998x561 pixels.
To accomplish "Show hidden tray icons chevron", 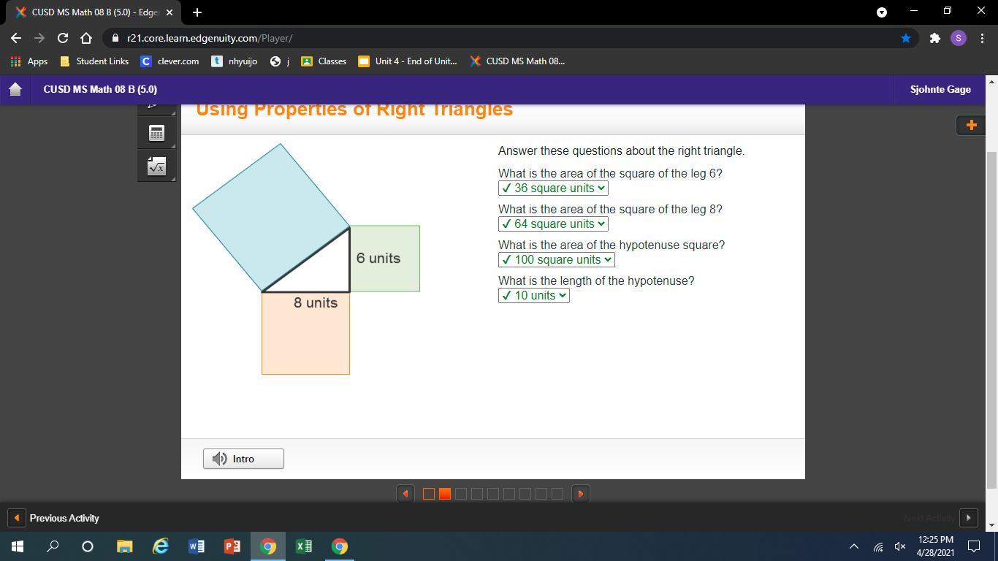I will (x=853, y=546).
